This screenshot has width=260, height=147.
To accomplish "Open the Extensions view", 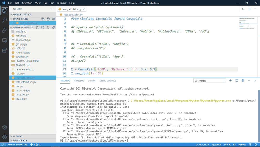I will click(4, 50).
